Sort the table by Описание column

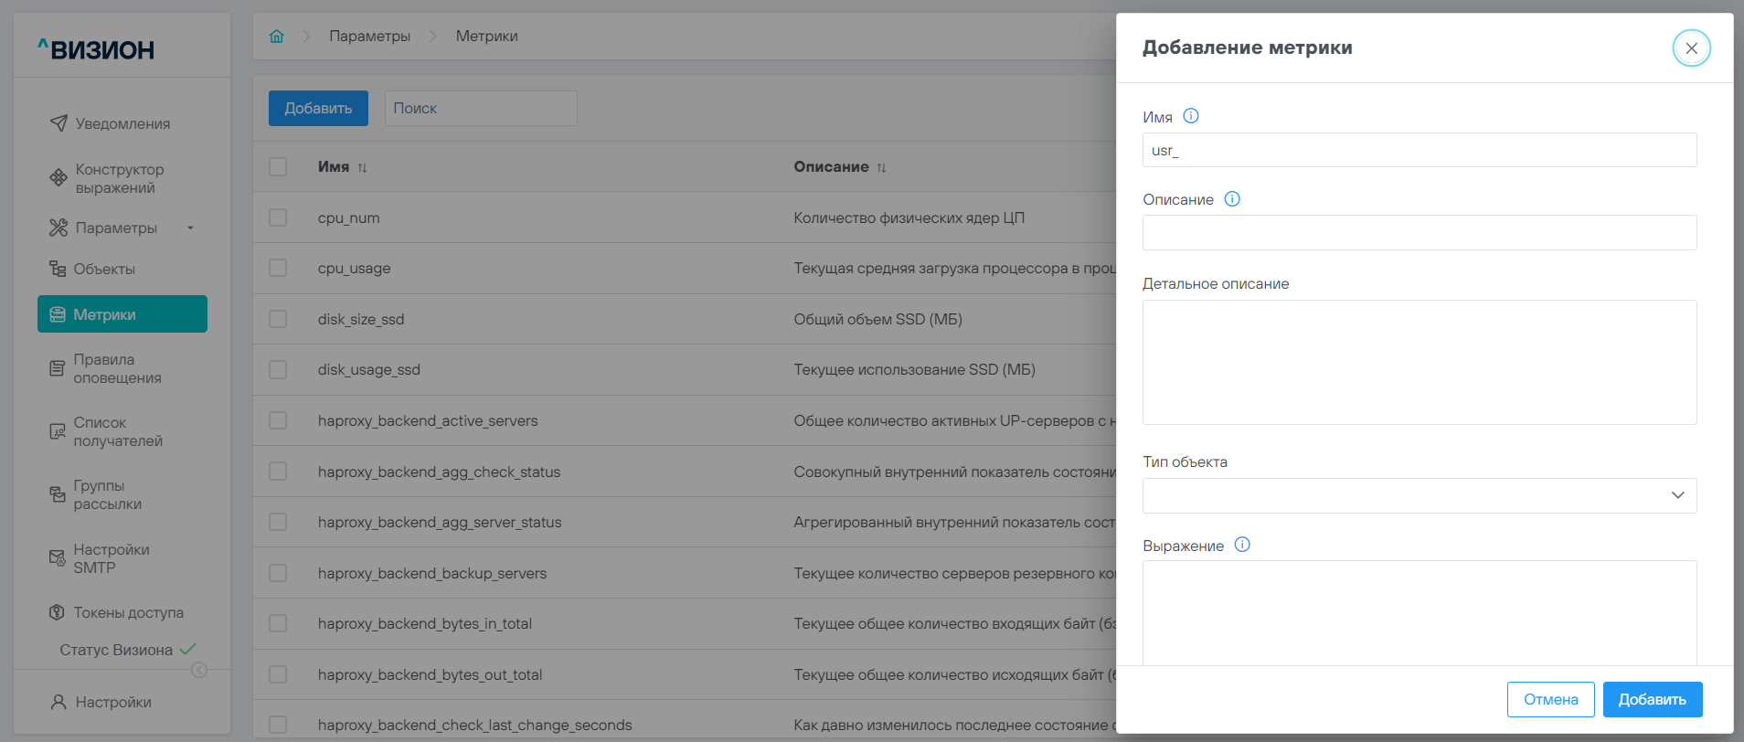(x=880, y=167)
